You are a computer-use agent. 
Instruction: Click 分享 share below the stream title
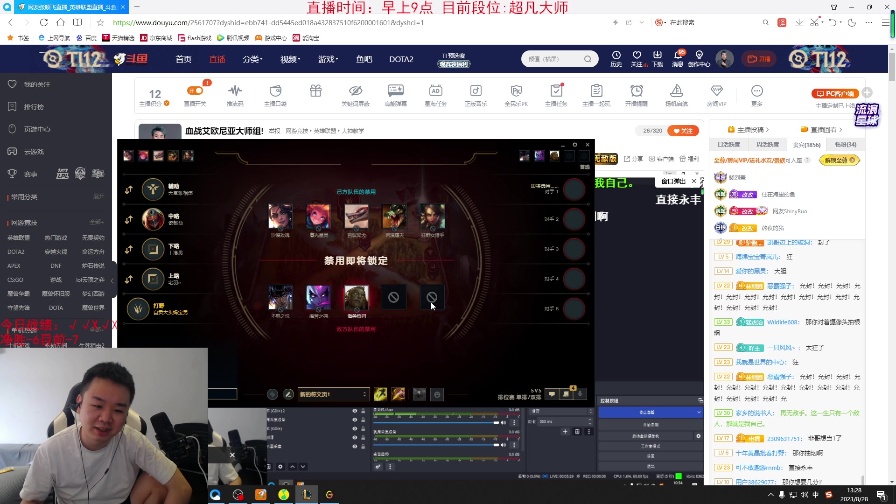[633, 159]
